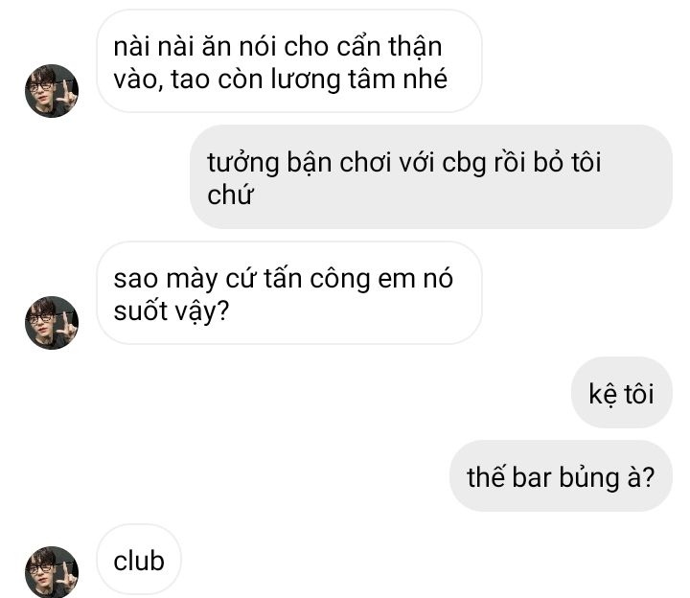Tap the 'sao mày cứ tấn công' message
This screenshot has width=690, height=598.
(289, 292)
